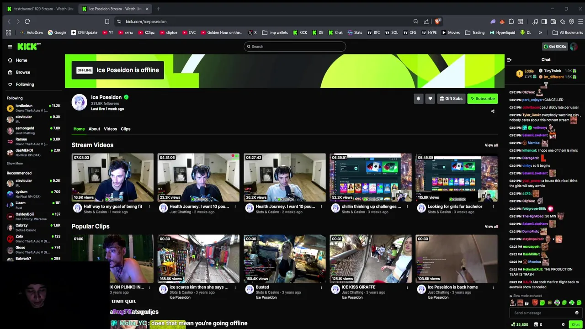The image size is (585, 329).
Task: Switch to the Clips tab
Action: click(125, 129)
